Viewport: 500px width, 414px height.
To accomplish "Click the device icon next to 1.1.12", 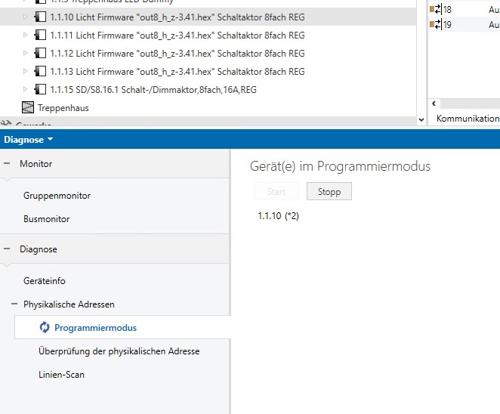I will click(40, 54).
